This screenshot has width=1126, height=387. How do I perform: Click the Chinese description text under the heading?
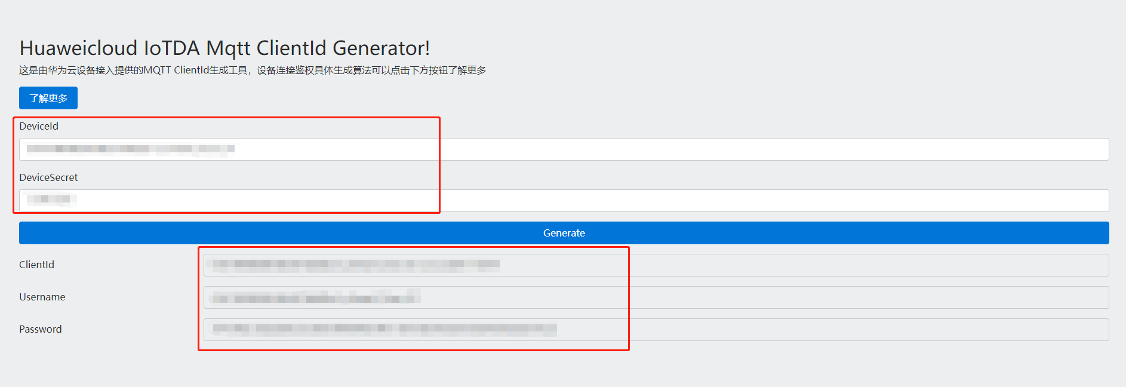[x=253, y=70]
